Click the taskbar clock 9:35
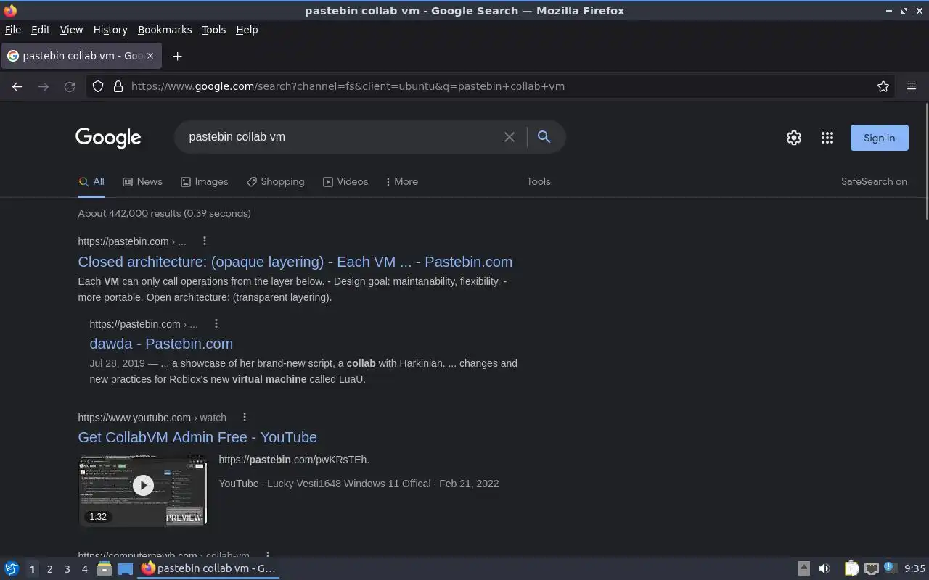This screenshot has width=929, height=580. 914,569
